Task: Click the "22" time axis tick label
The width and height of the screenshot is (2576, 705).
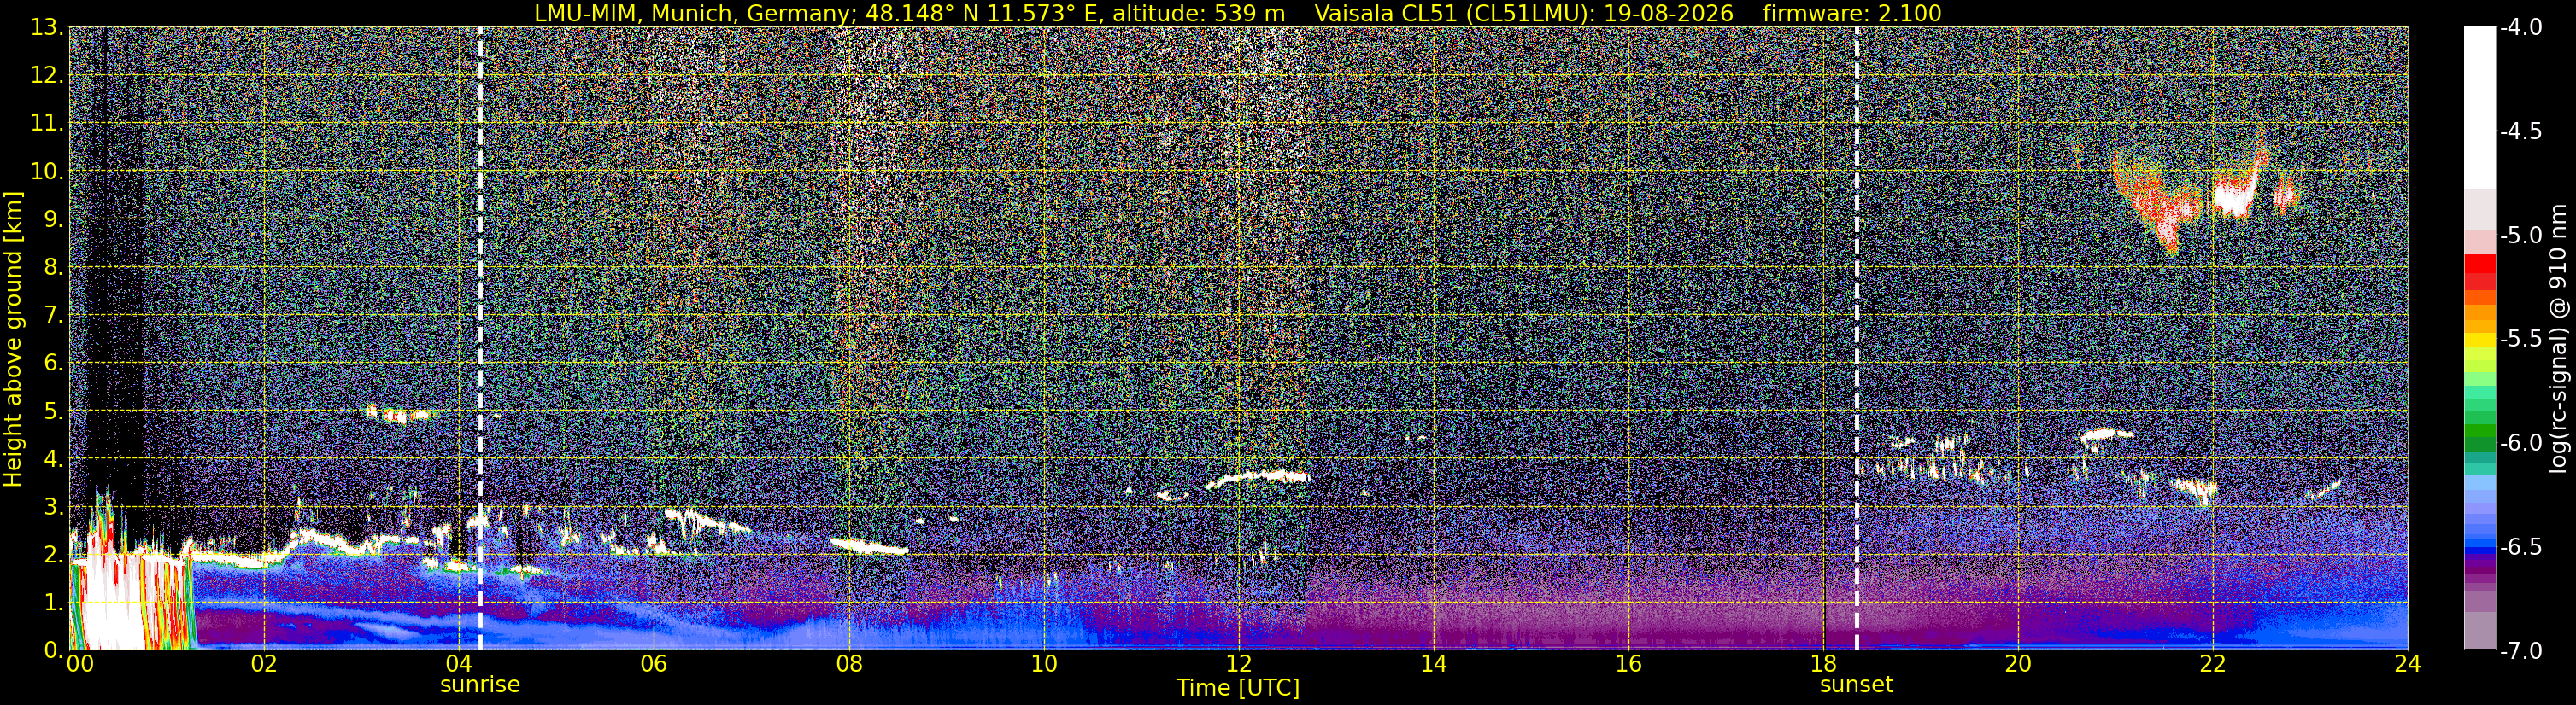Action: pyautogui.click(x=2213, y=664)
